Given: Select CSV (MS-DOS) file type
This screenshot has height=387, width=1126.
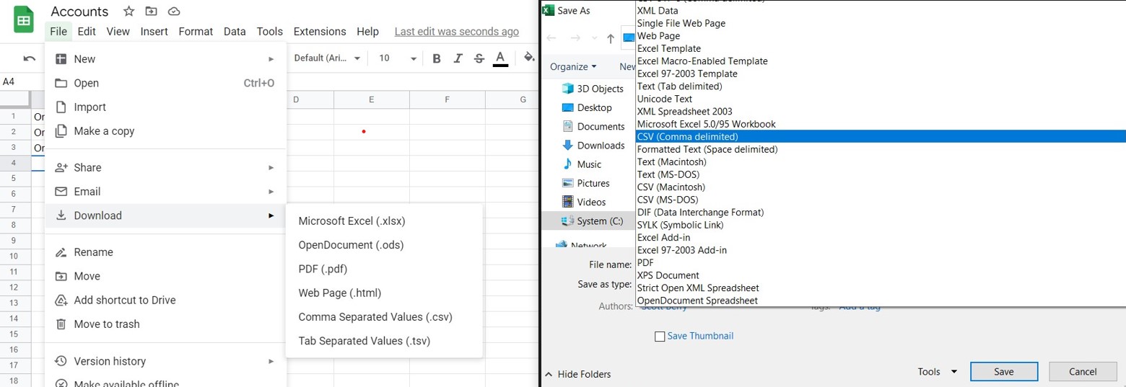Looking at the screenshot, I should (x=880, y=200).
